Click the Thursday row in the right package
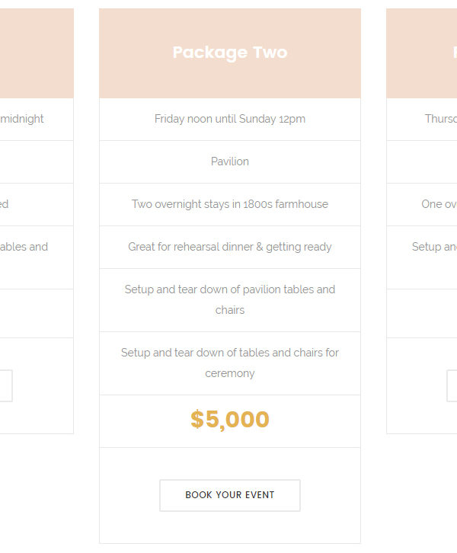The image size is (457, 553). point(422,119)
